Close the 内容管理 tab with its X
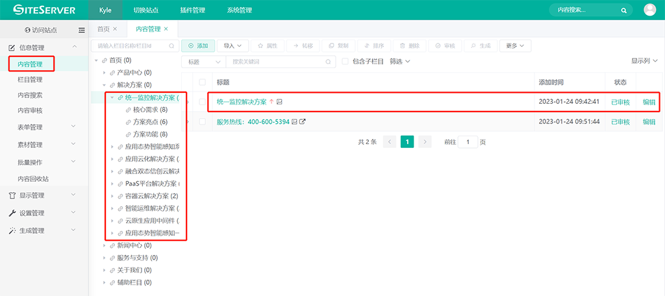Screen dimensions: 665x296 pos(166,29)
